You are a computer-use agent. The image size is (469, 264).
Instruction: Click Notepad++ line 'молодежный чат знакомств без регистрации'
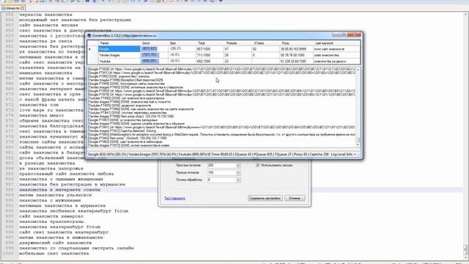coord(75,20)
